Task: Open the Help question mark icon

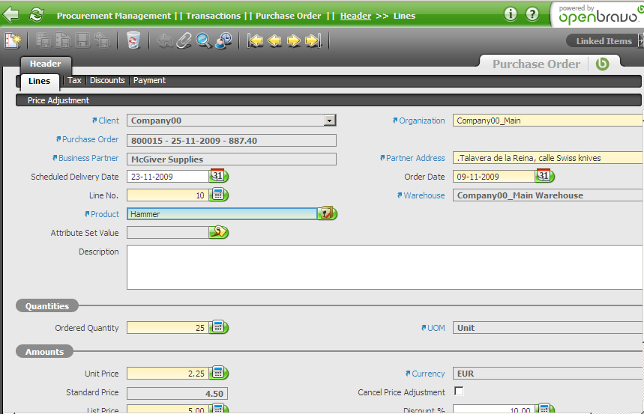Action: point(532,14)
